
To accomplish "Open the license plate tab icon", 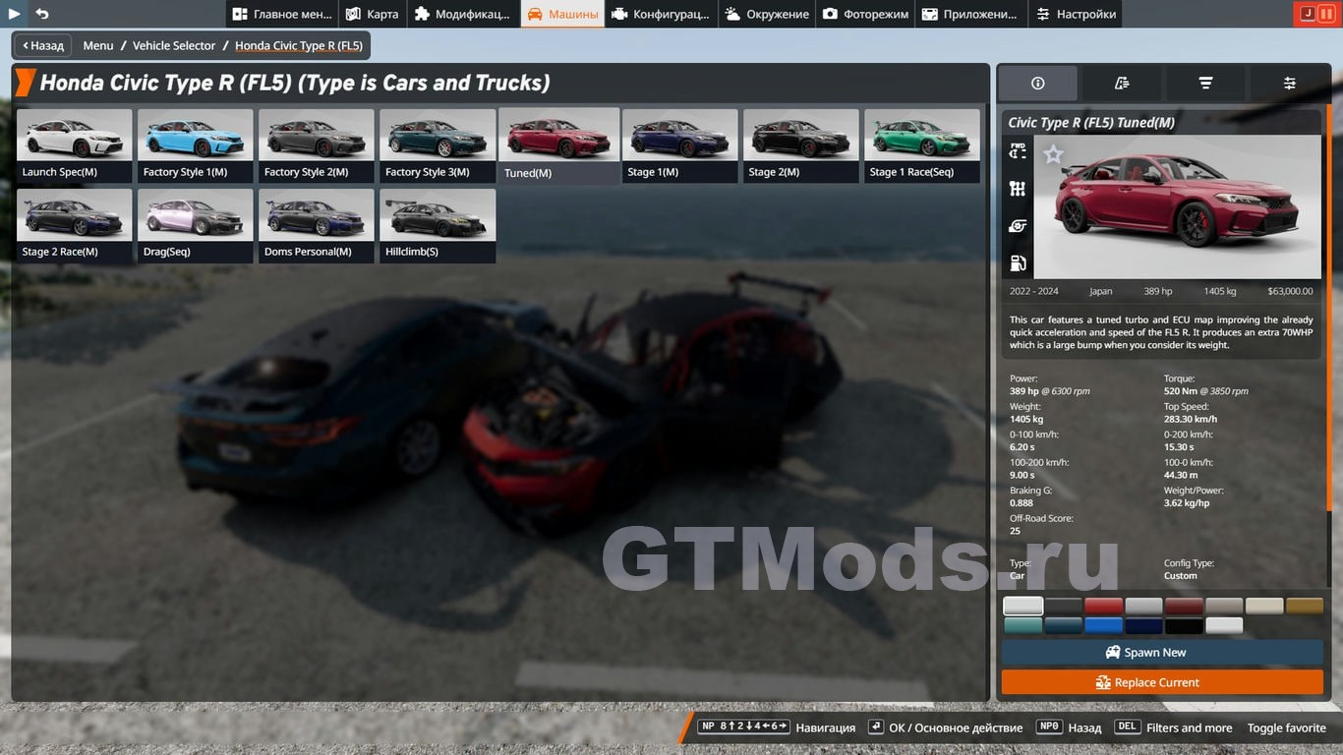I will [1122, 84].
